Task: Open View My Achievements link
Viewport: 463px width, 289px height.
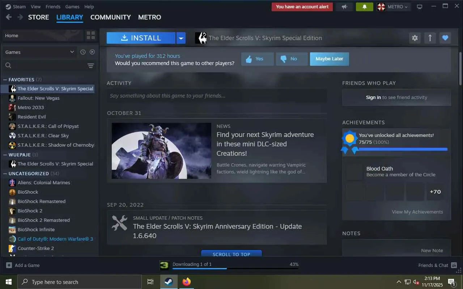Action: click(417, 212)
